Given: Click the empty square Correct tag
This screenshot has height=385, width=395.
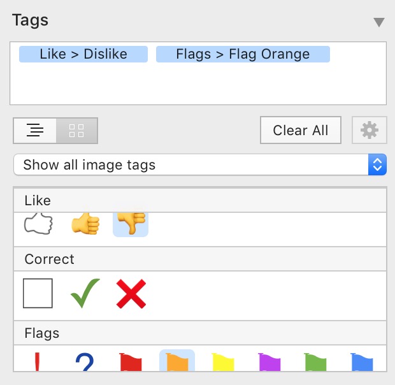Looking at the screenshot, I should click(x=38, y=293).
